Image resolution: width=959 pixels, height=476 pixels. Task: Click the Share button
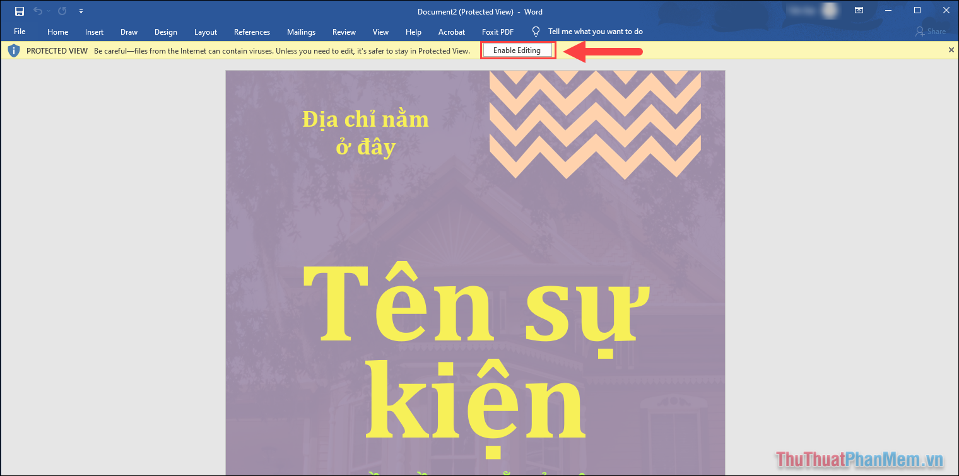tap(931, 31)
